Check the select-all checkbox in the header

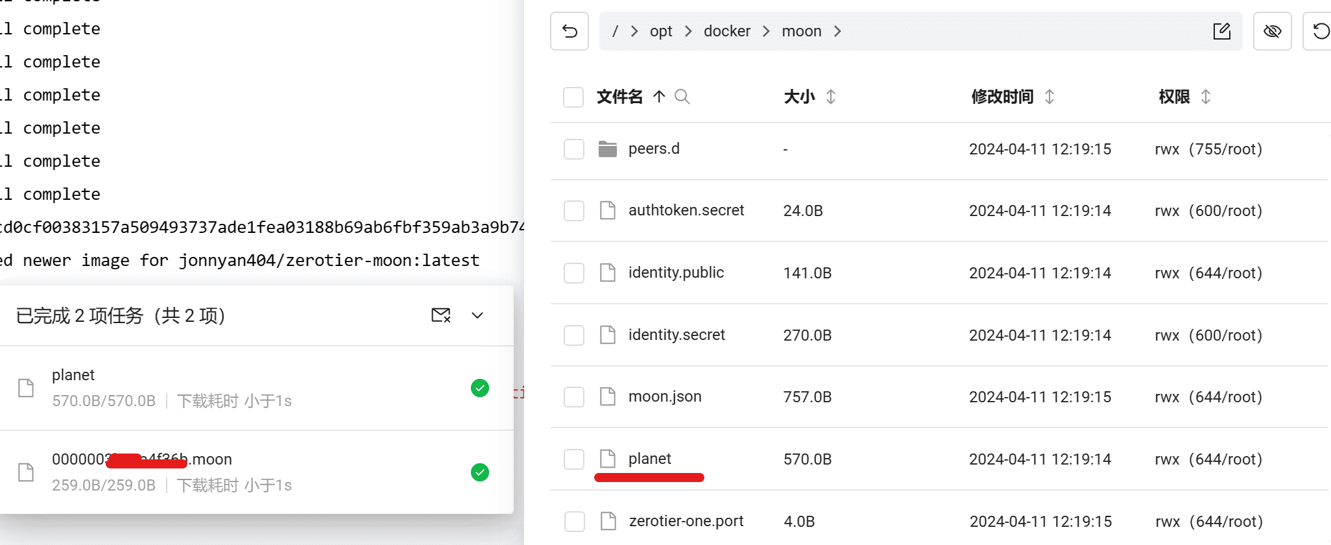click(573, 97)
